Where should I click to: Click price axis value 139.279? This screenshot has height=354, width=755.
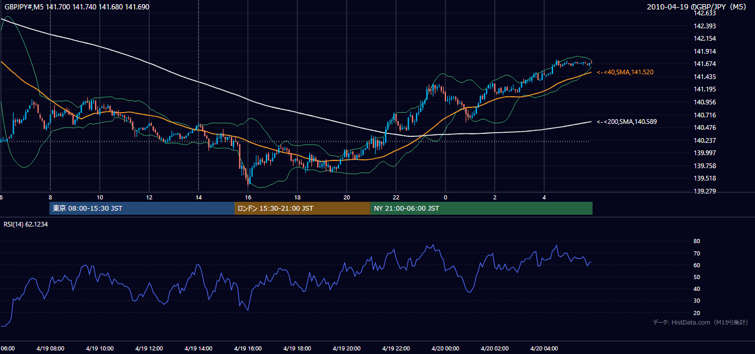tap(705, 191)
